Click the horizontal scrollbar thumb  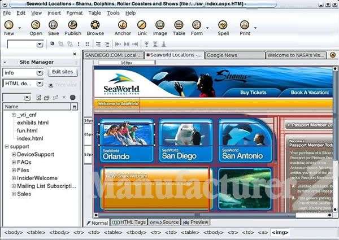click(x=197, y=215)
